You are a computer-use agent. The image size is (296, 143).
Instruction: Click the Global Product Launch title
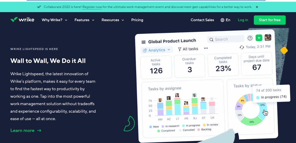pos(172,41)
